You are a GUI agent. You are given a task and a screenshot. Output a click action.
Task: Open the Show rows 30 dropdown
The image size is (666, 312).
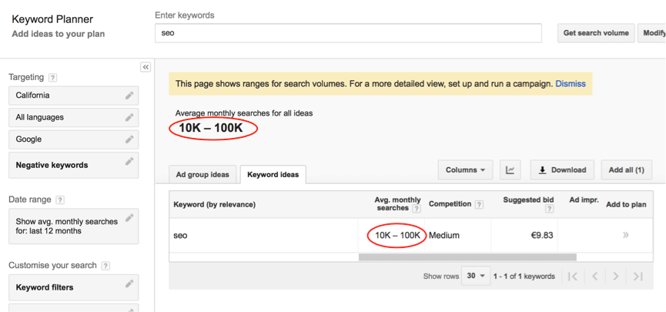tap(476, 276)
